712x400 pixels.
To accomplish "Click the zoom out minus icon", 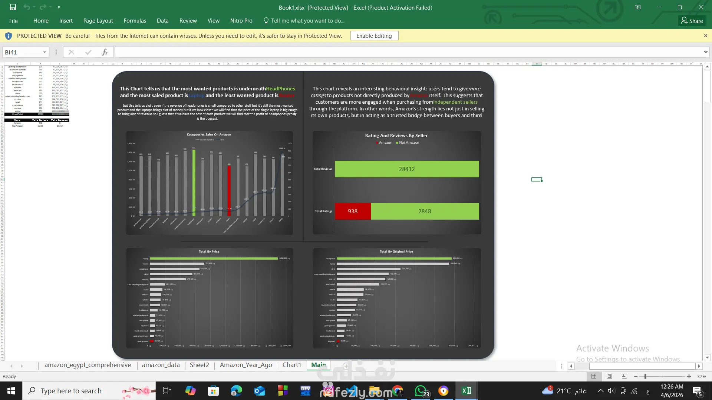I will 636,376.
